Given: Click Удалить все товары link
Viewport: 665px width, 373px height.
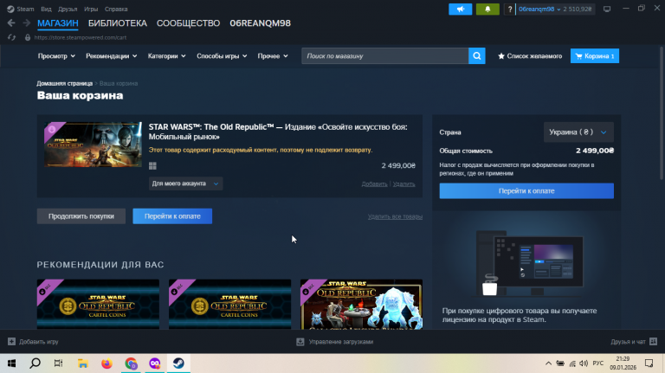Looking at the screenshot, I should click(395, 216).
